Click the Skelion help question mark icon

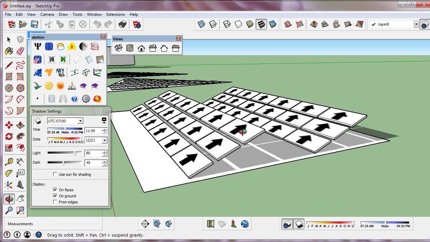click(75, 99)
